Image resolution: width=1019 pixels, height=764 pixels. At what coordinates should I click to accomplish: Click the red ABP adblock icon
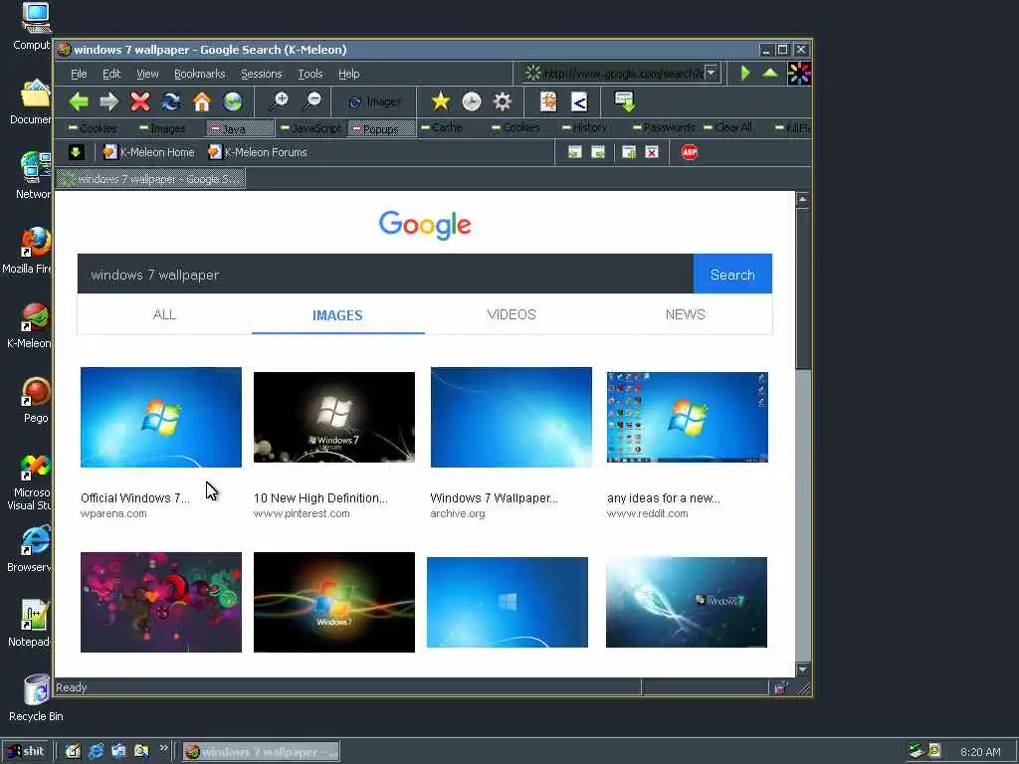pos(690,152)
